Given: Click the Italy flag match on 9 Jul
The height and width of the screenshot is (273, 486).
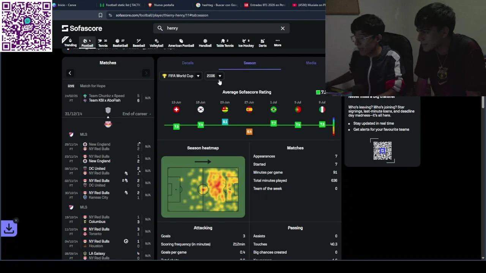Looking at the screenshot, I should click(322, 110).
